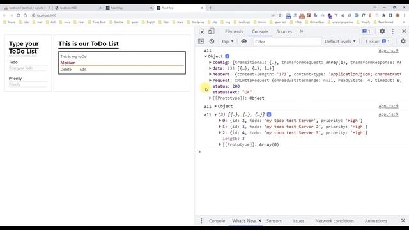Open DevTools settings gear in the top bar
This screenshot has height=230, width=409.
382,31
